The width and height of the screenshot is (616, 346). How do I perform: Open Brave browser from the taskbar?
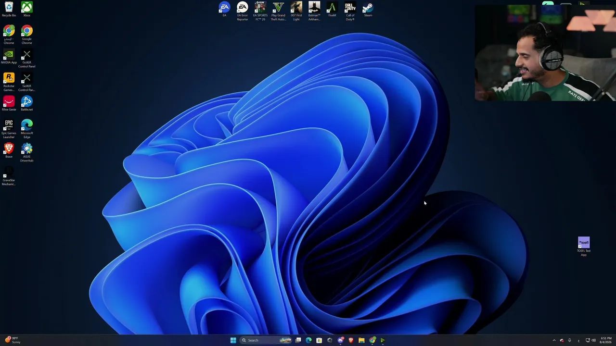click(351, 340)
